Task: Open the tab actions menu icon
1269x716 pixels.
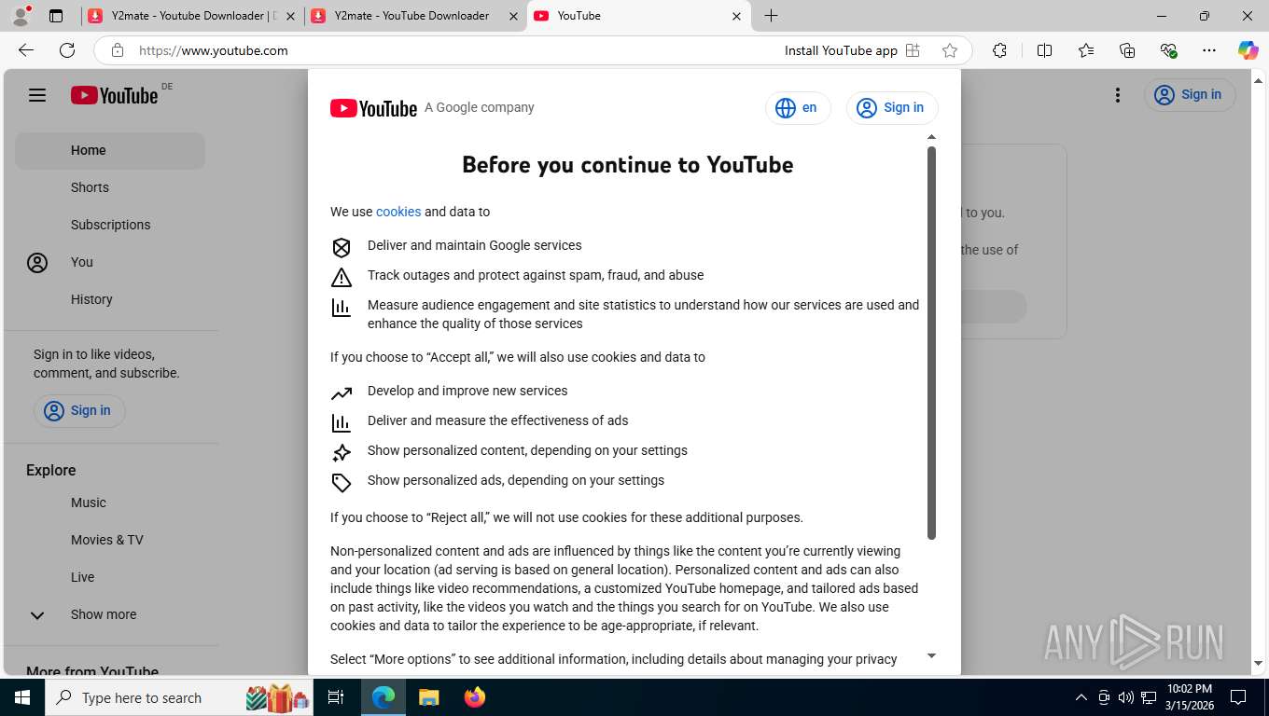Action: tap(56, 16)
